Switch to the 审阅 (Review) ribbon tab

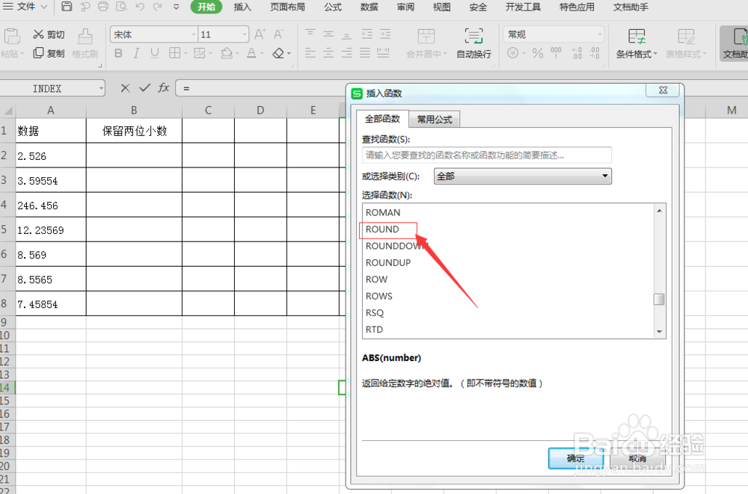[405, 7]
